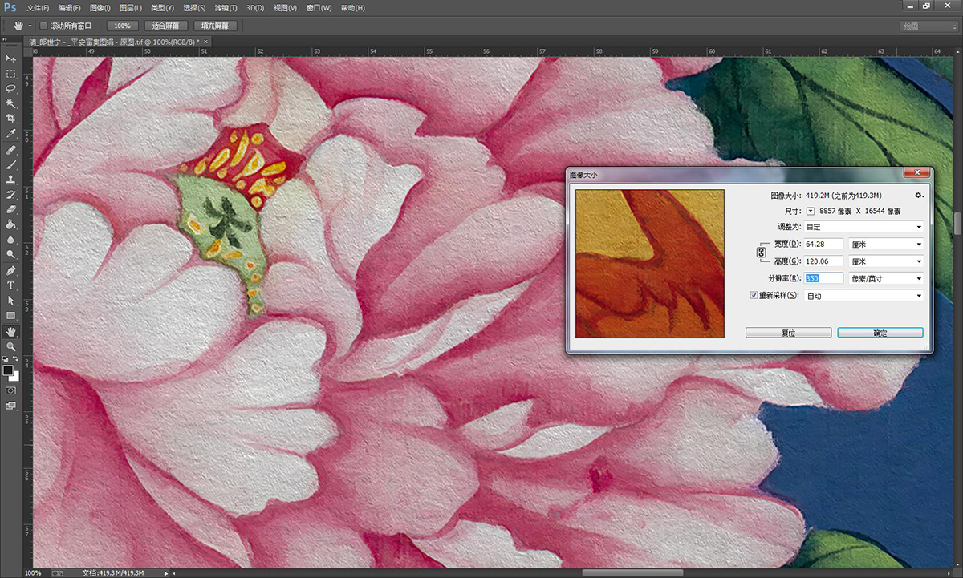Select the Magic Wand tool
963x578 pixels.
[x=11, y=103]
